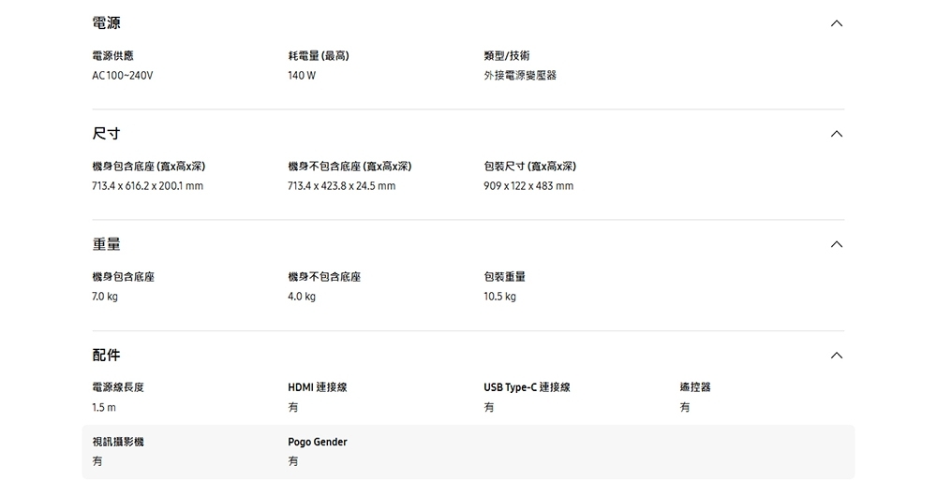The height and width of the screenshot is (480, 937).
Task: Collapse the 電源 section chevron
Action: point(837,23)
